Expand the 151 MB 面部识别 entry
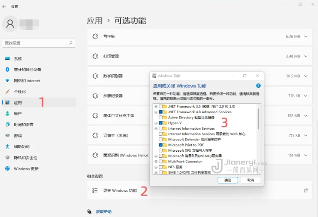Screen dimensions: 318x217 (x=305, y=155)
